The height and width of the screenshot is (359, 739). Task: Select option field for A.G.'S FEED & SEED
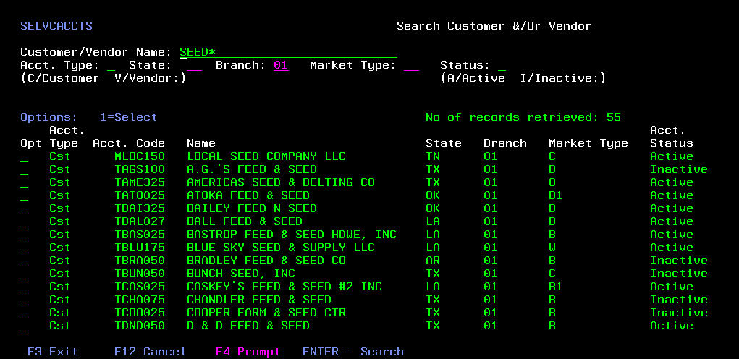[25, 170]
